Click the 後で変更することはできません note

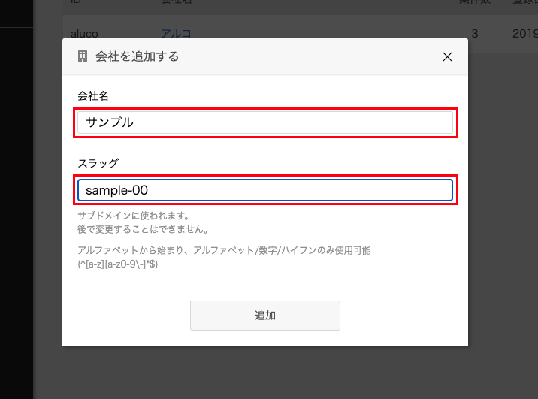tap(143, 229)
